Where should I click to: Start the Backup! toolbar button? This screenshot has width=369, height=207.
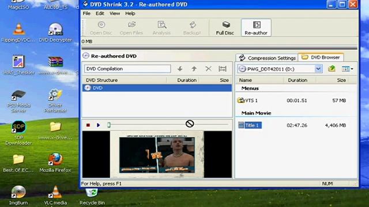pyautogui.click(x=192, y=28)
